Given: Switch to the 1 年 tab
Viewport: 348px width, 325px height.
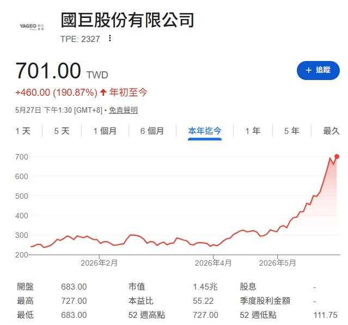Looking at the screenshot, I should tap(253, 131).
